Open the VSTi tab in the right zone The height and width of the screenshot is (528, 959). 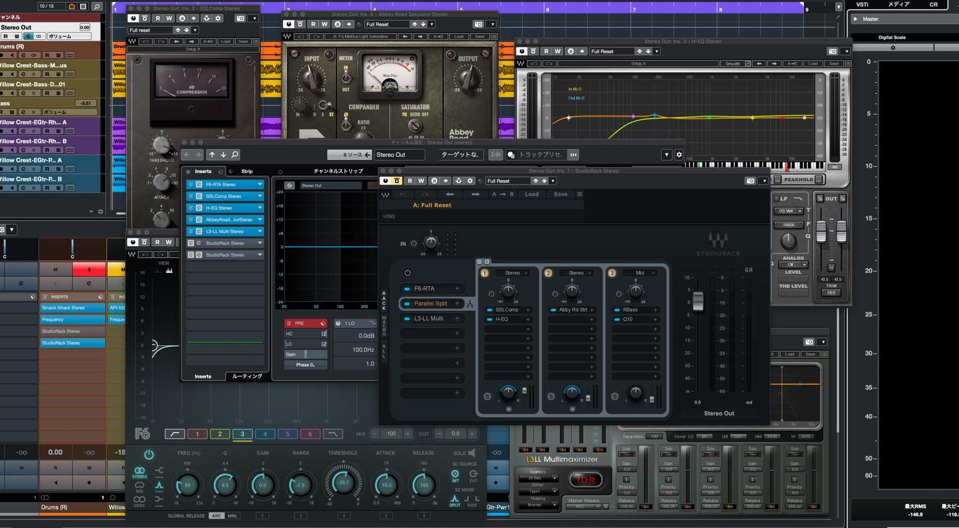tap(862, 5)
